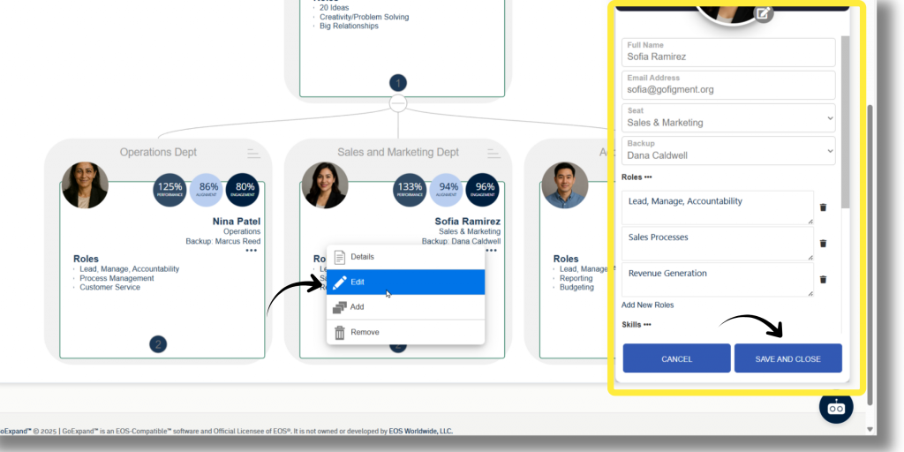Image resolution: width=904 pixels, height=452 pixels.
Task: Open the Seat dropdown
Action: (728, 117)
